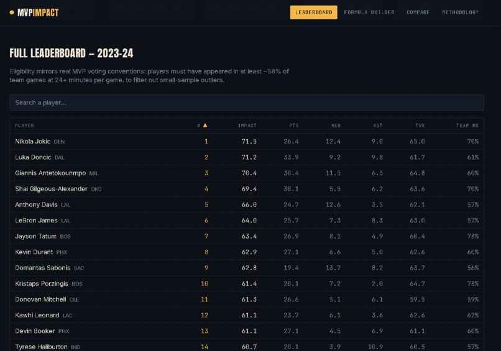Screen dimensions: 501x351
Task: Click Devin Booker's name
Action: (35, 331)
